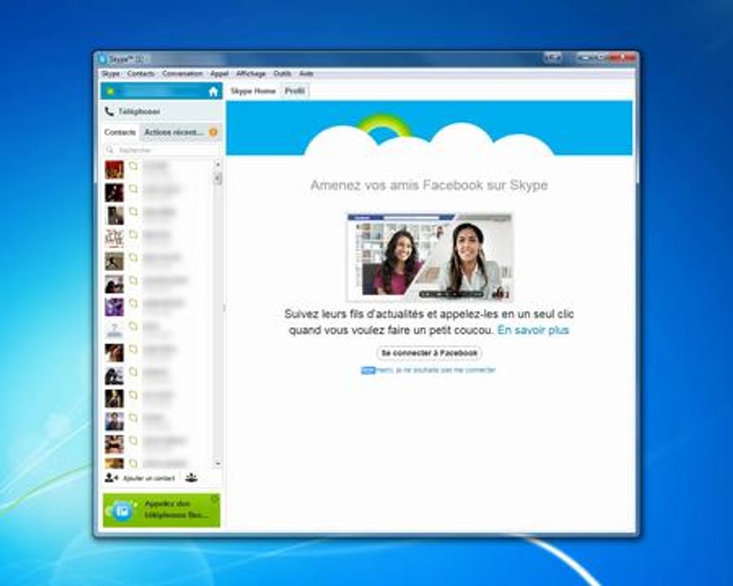Click the contact list scroll-down arrow

pyautogui.click(x=217, y=464)
